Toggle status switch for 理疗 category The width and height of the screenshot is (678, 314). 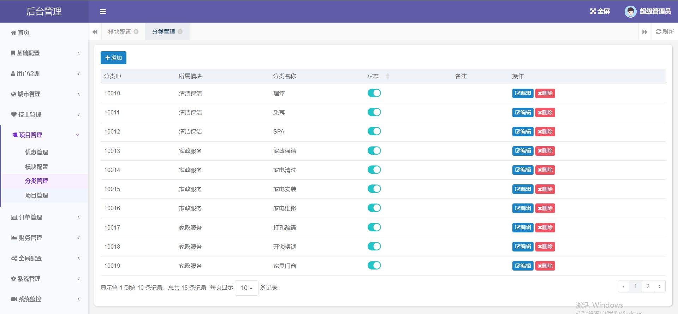374,93
